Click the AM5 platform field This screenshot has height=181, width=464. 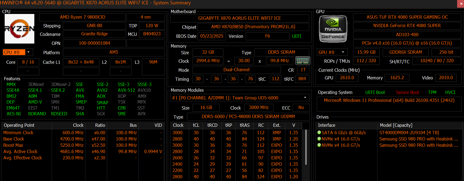click(114, 52)
